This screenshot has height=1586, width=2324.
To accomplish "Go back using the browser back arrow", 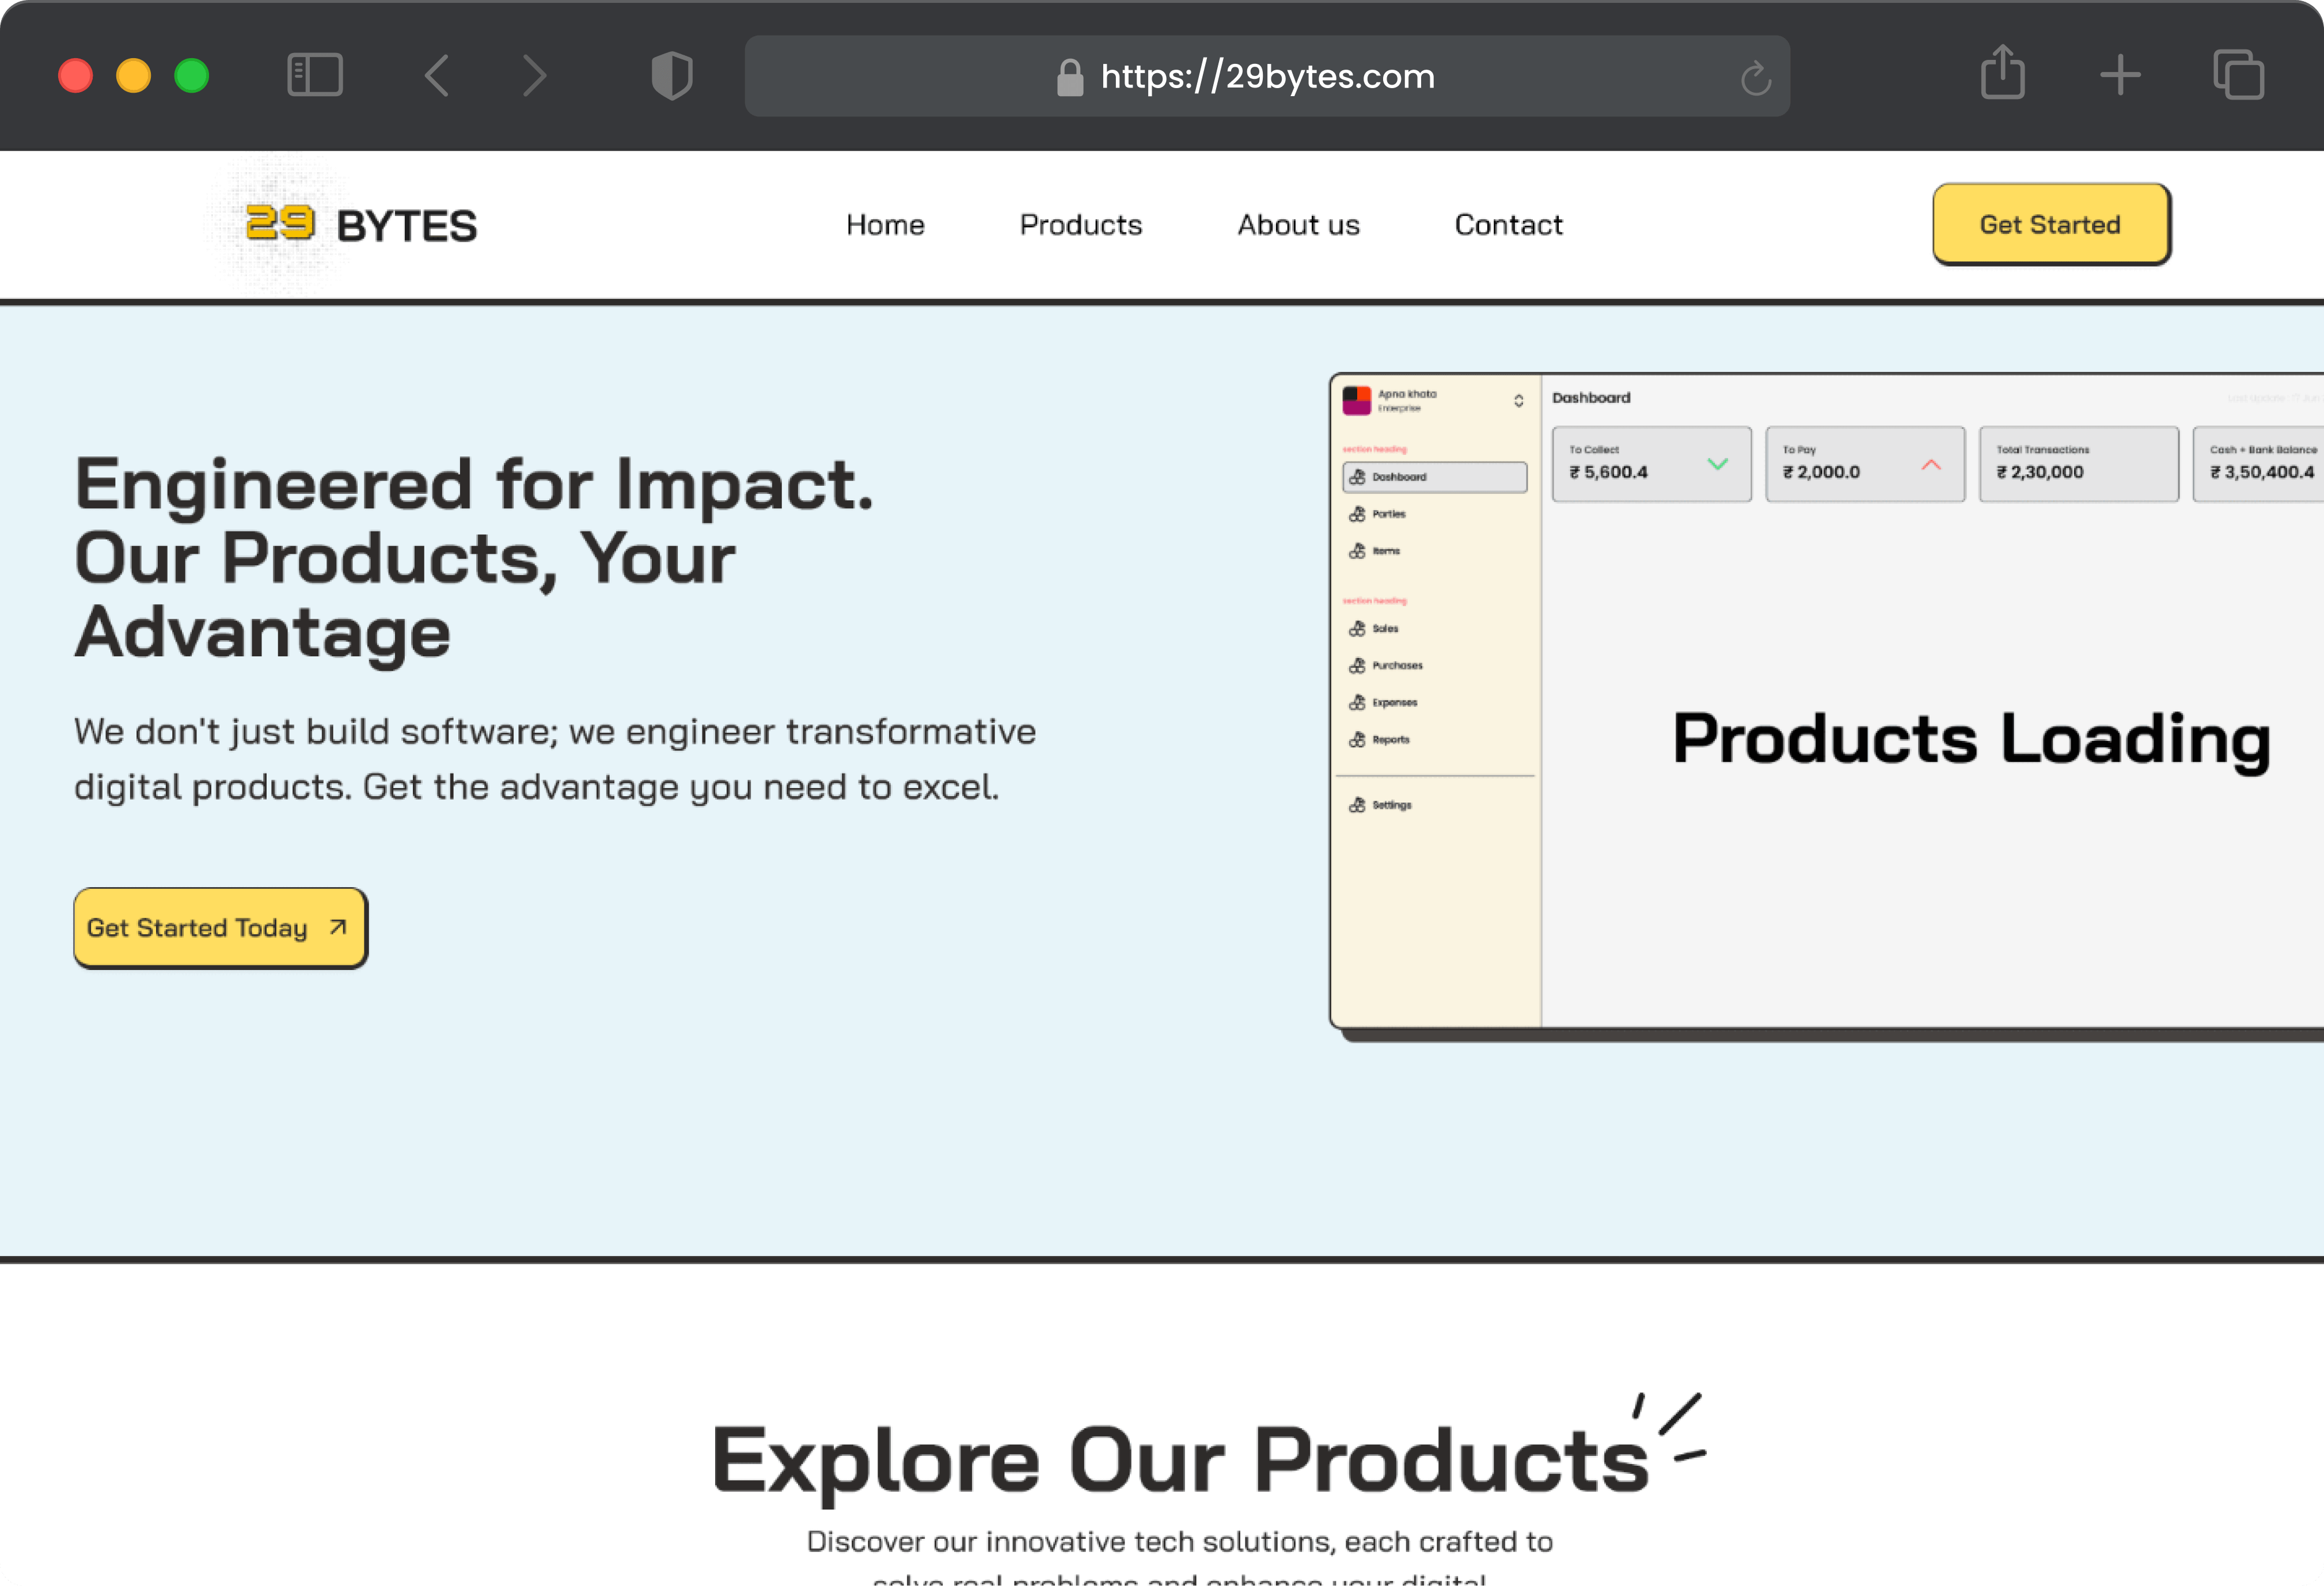I will (x=437, y=75).
